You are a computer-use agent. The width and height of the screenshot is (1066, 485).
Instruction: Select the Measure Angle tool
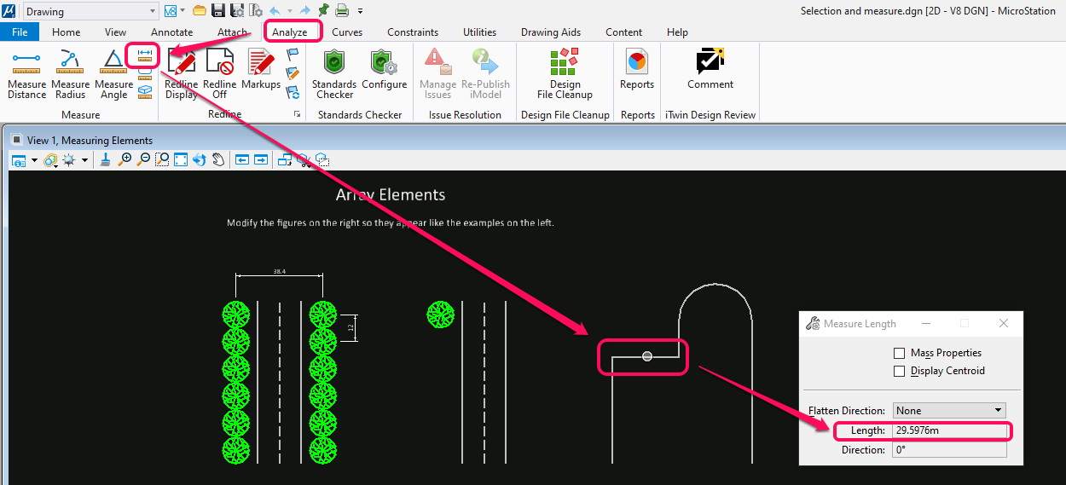[x=113, y=73]
